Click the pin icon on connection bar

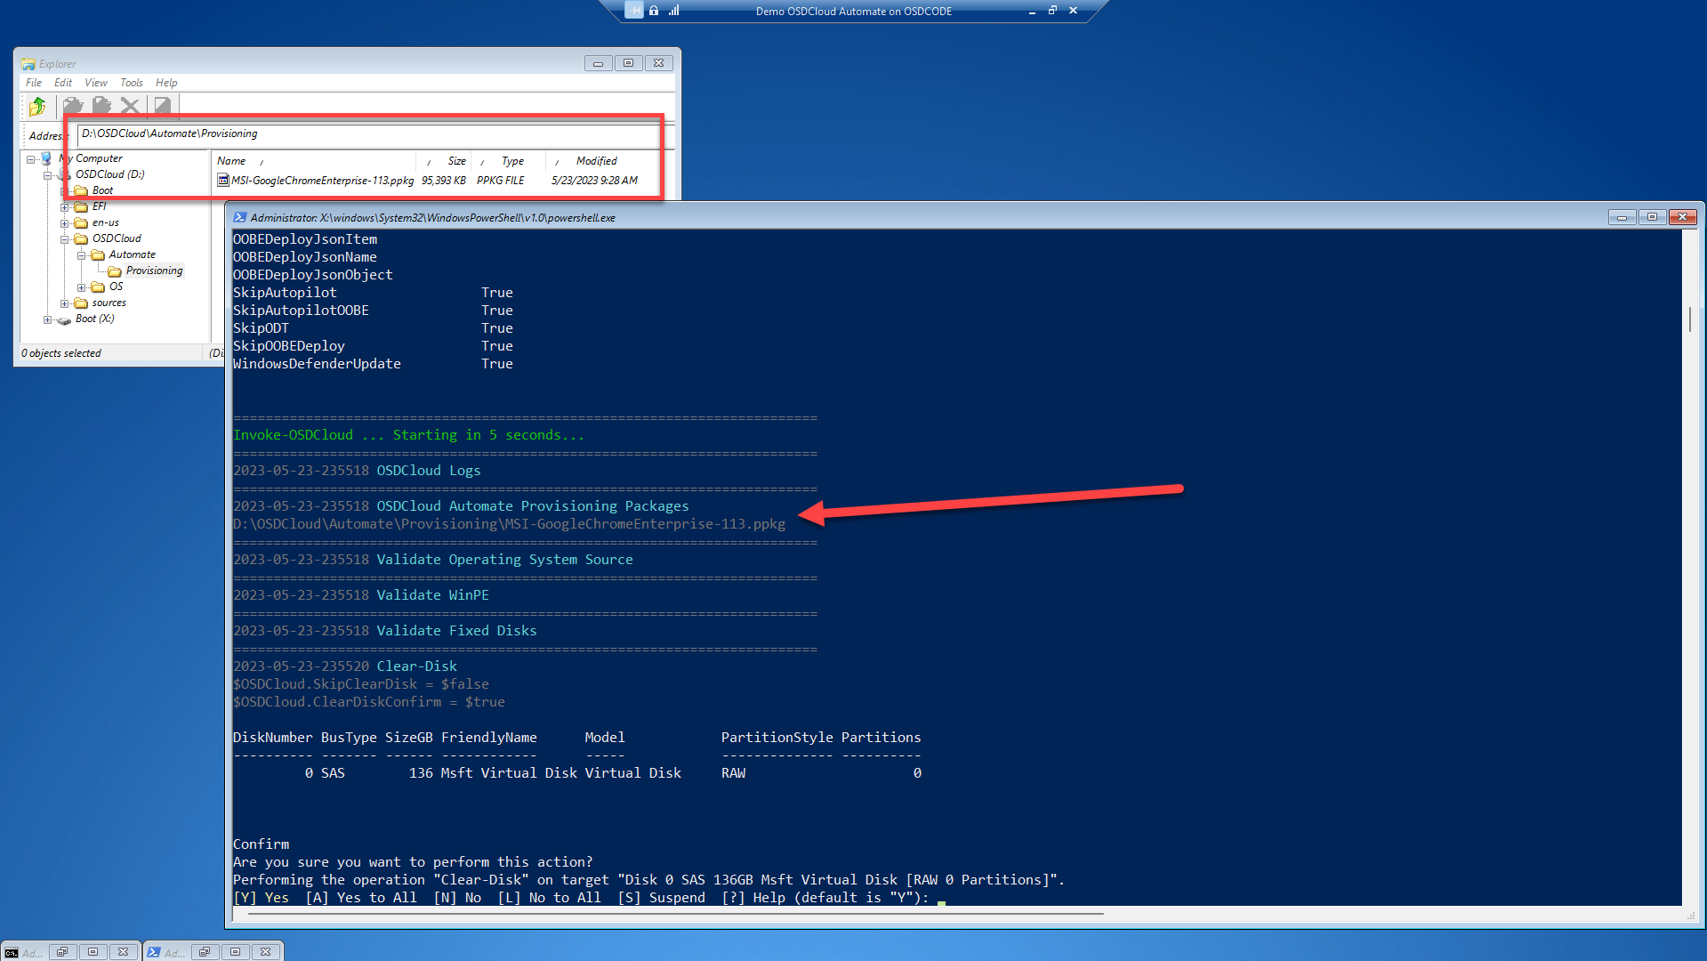[633, 11]
